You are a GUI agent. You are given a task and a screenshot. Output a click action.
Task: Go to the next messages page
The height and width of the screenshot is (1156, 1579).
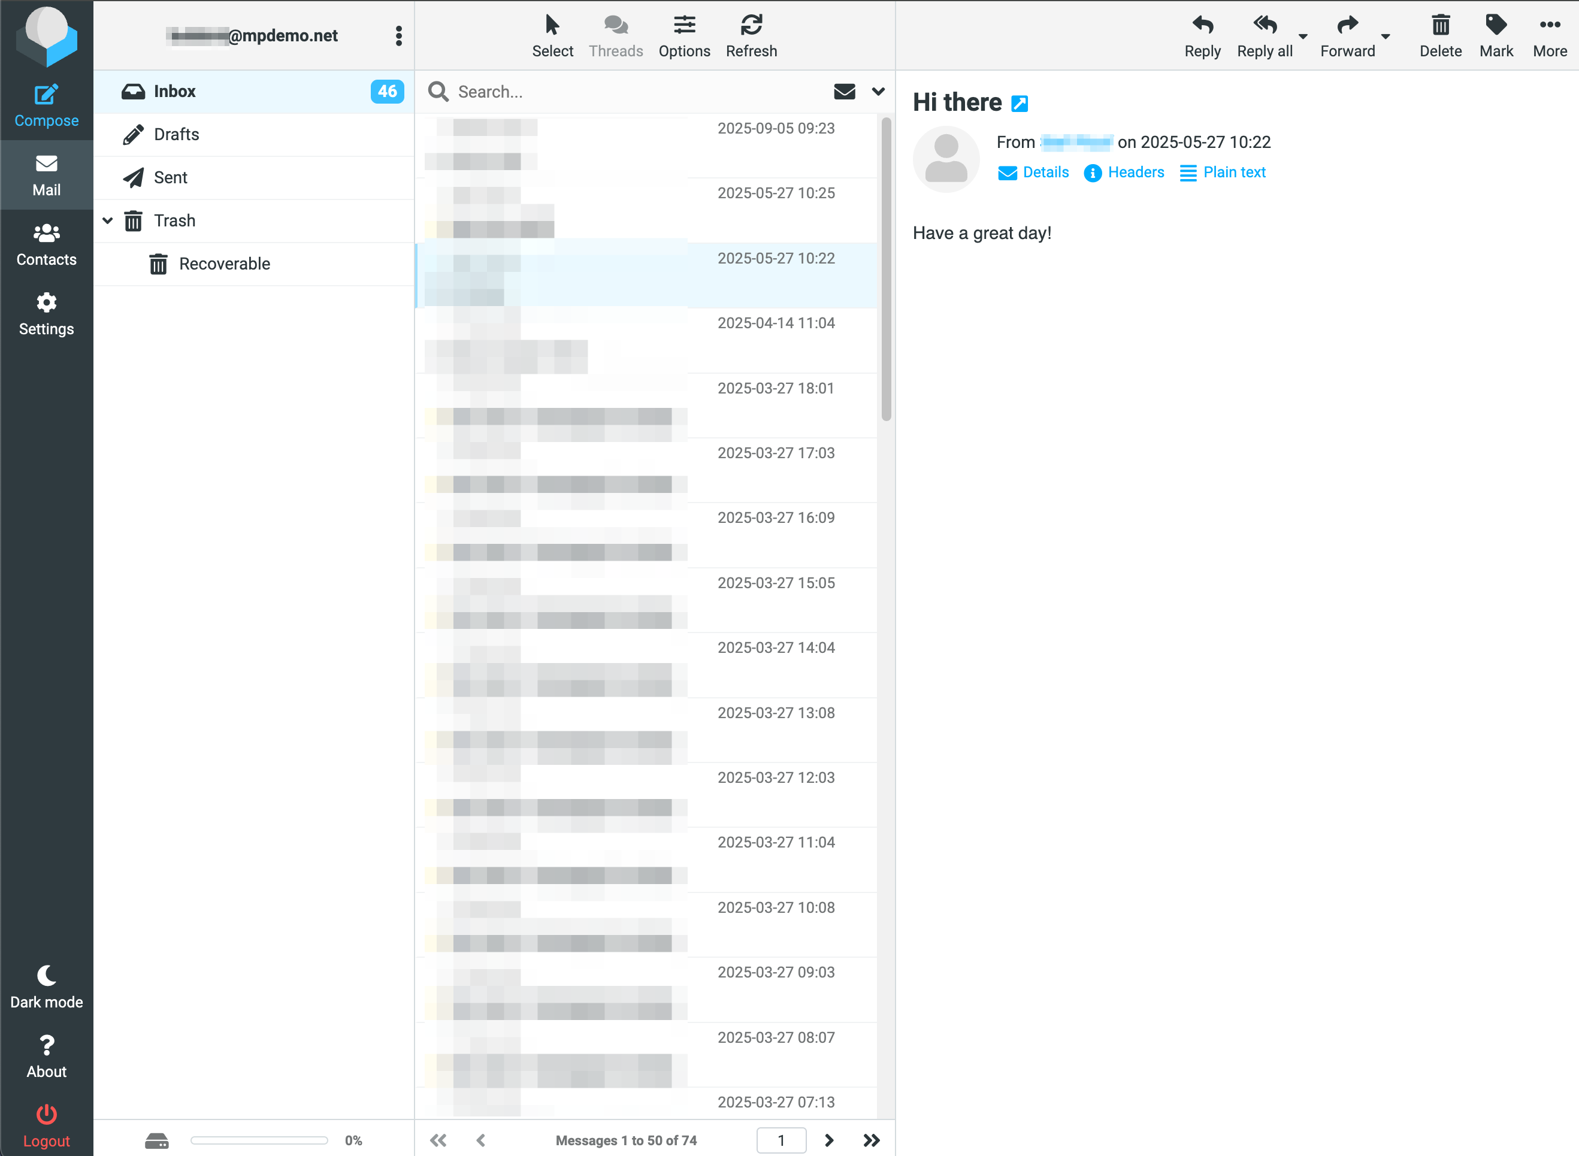click(828, 1140)
